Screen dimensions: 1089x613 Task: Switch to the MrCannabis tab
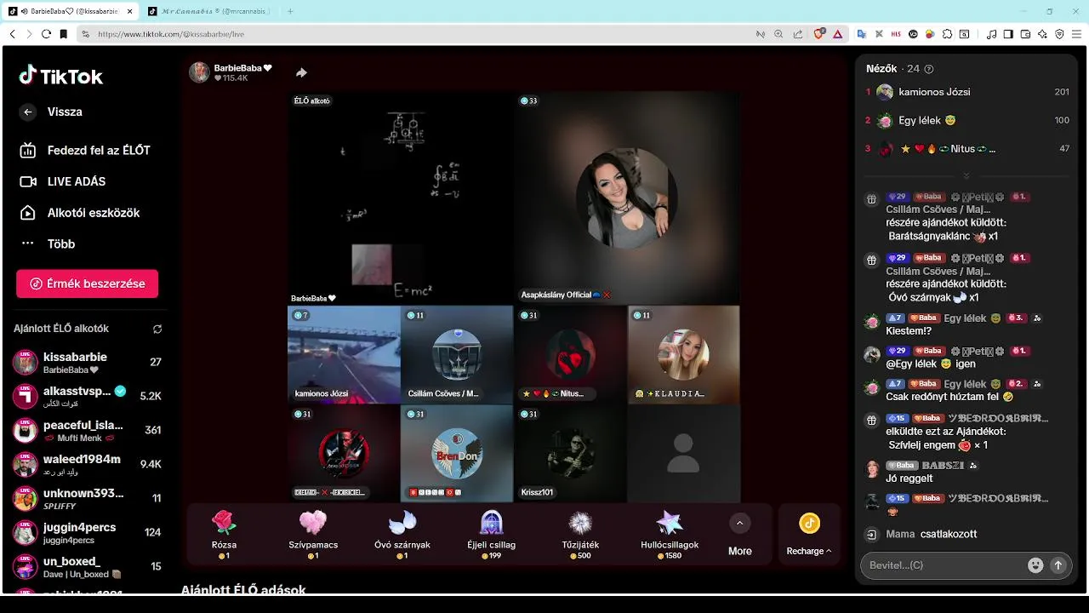pyautogui.click(x=210, y=11)
